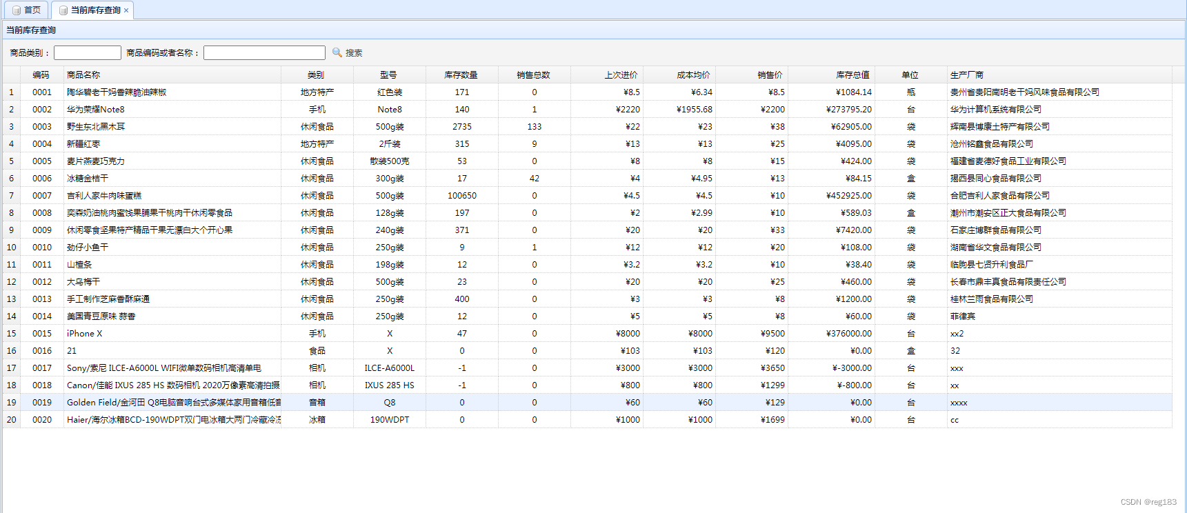Click stock value cell ¥273795.20

[x=831, y=109]
